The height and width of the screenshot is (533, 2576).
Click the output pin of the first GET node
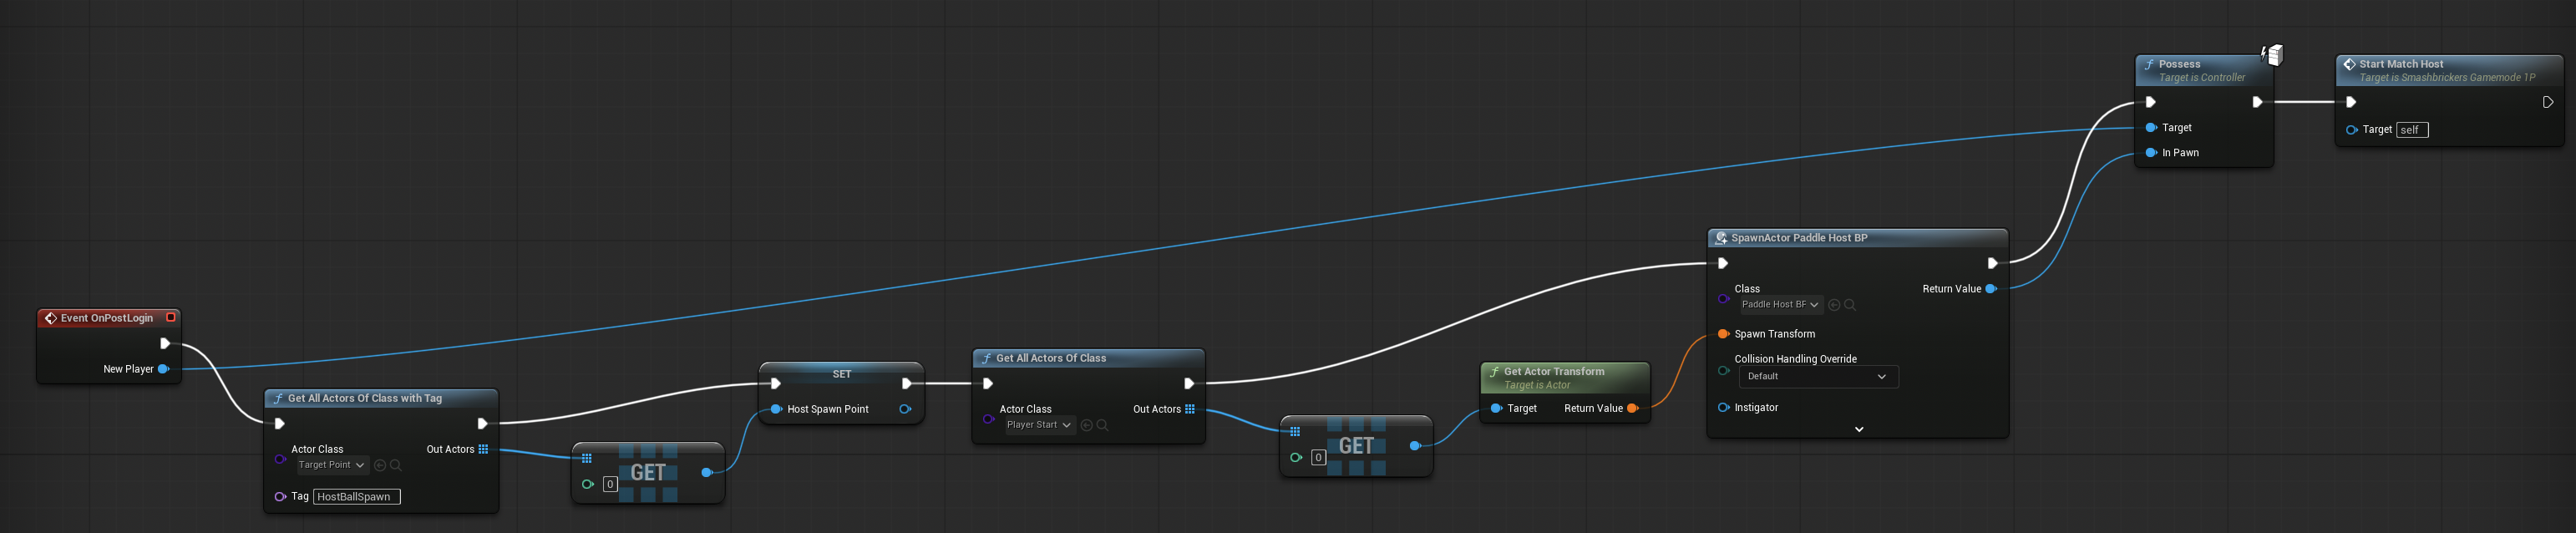tap(707, 472)
